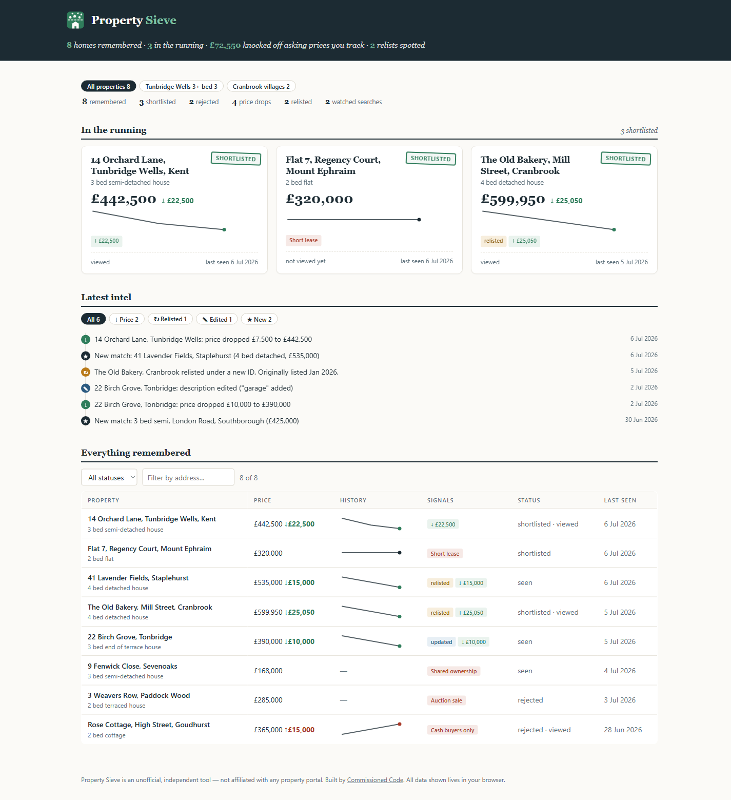Viewport: 731px width, 800px height.
Task: Open the 14 Orchard Lane shortlisted card title
Action: 140,165
